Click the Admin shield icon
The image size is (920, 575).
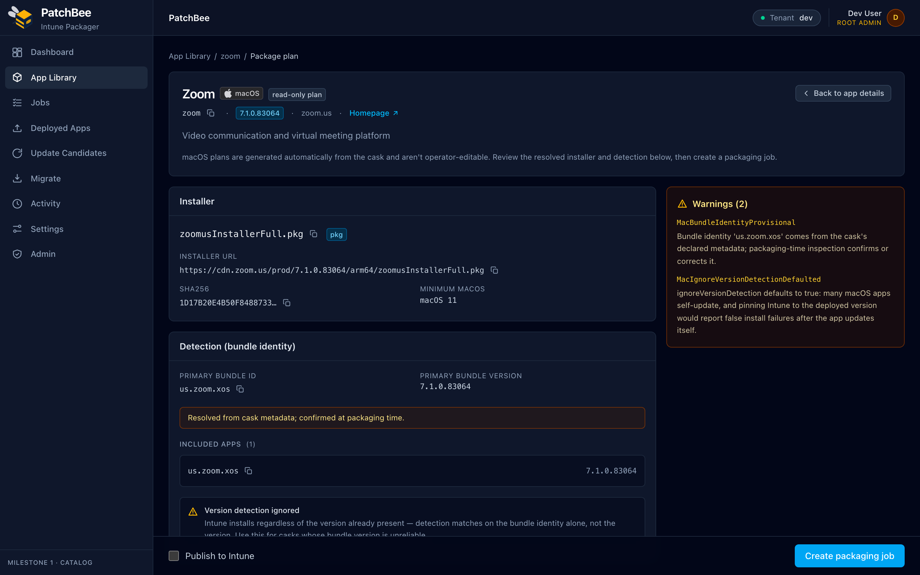click(x=17, y=254)
